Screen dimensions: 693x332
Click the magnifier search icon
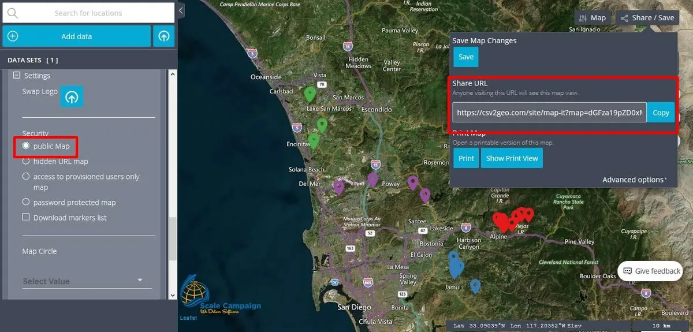pyautogui.click(x=13, y=13)
